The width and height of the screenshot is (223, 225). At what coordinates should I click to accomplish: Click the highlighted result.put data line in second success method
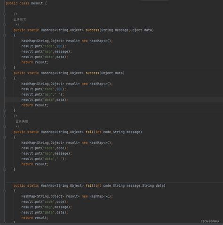[x=45, y=100]
